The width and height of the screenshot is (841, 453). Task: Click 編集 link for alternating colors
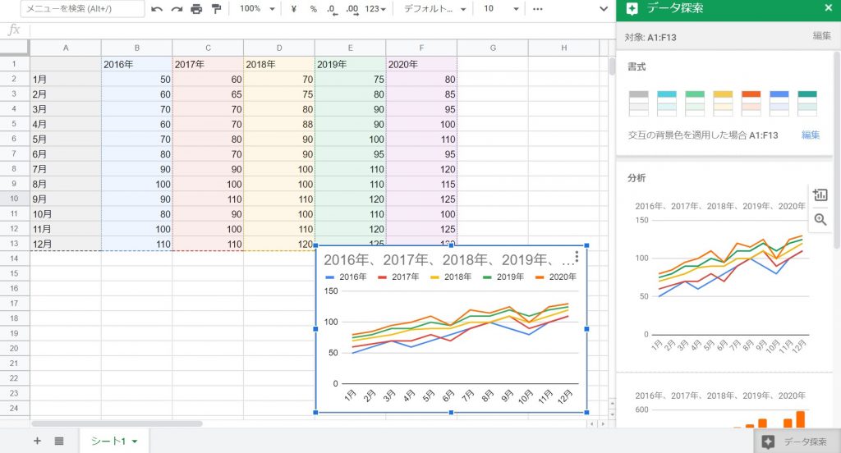tap(811, 135)
